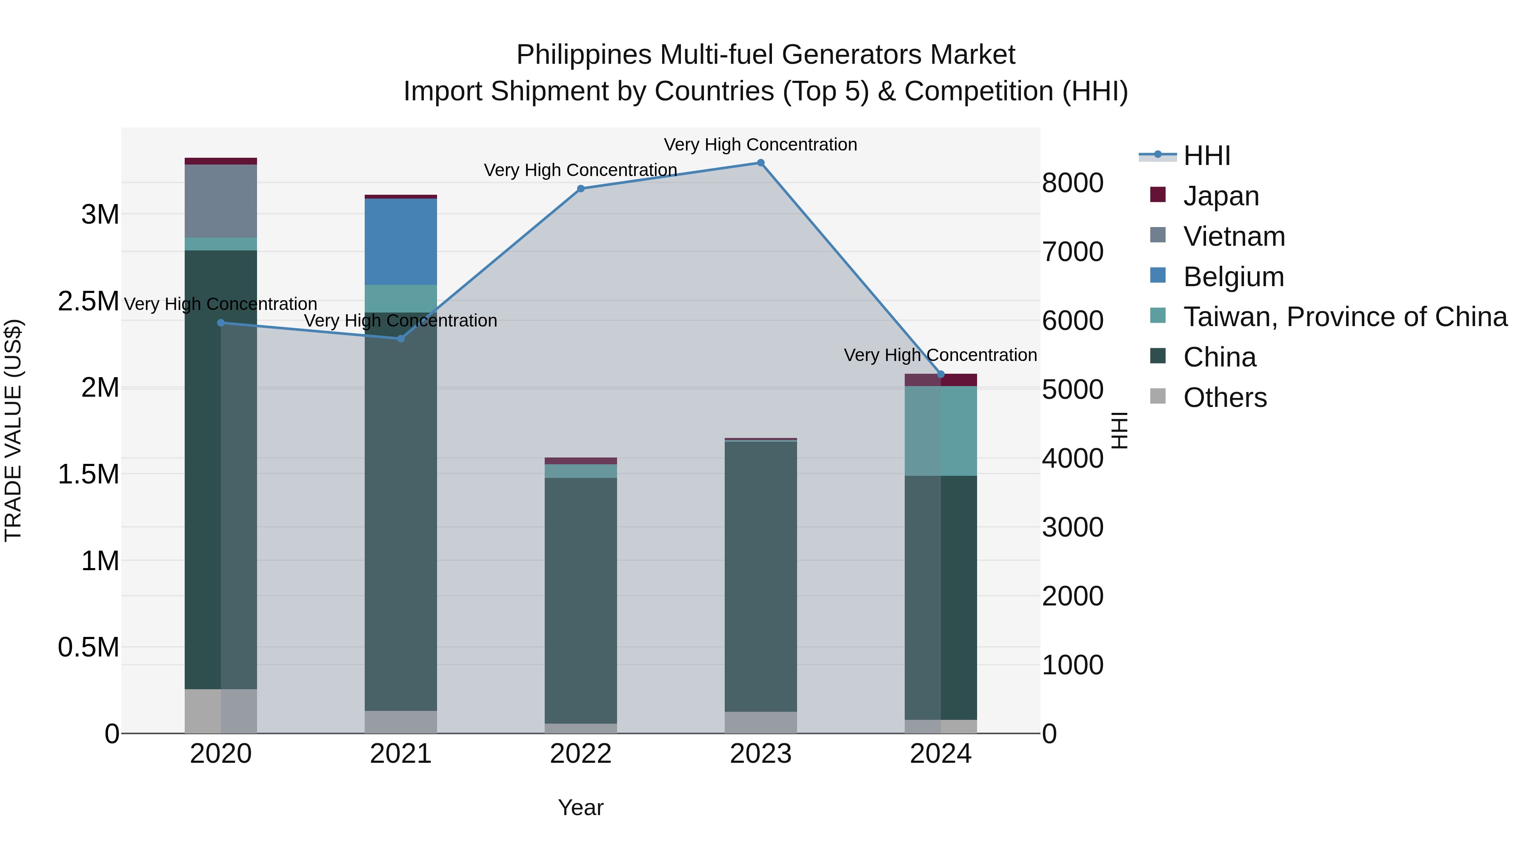Click the 0.5M tick on trade value axis
1532x861 pixels.
(89, 647)
